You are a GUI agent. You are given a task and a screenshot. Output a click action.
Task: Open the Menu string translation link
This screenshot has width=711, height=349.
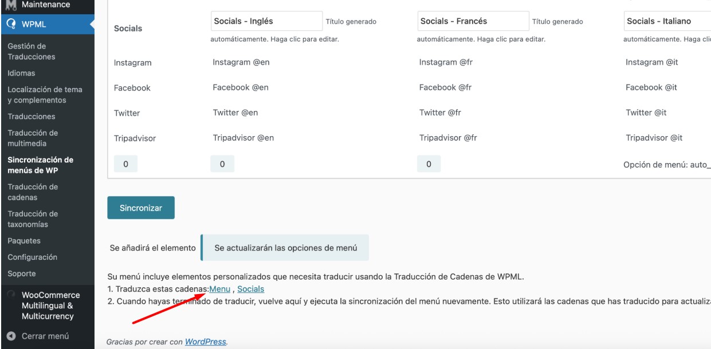tap(220, 289)
